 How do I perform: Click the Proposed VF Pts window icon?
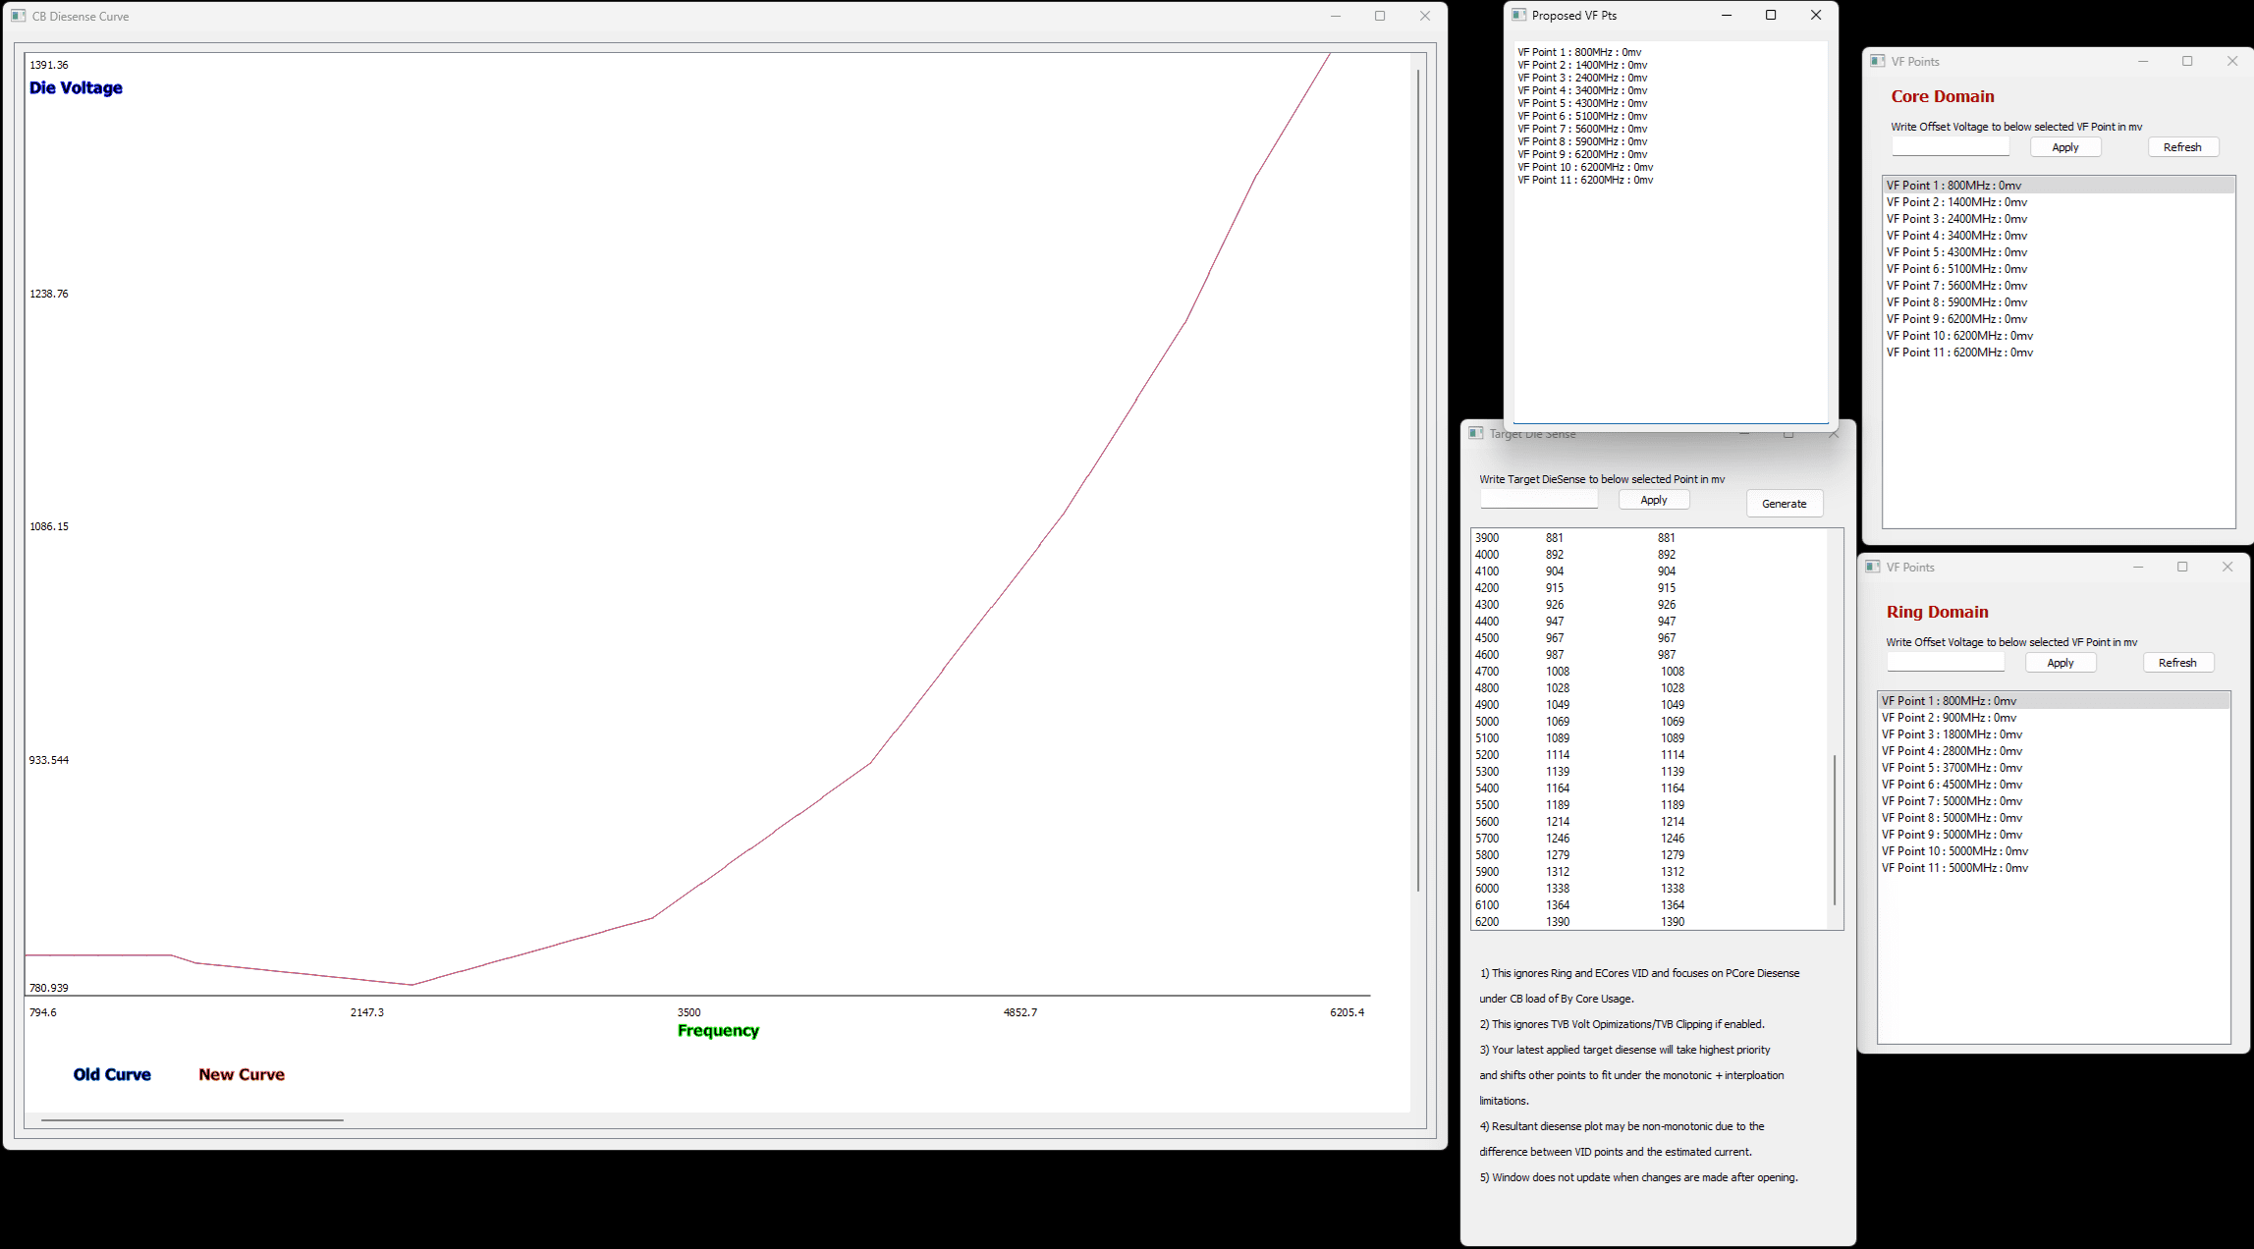[1518, 15]
